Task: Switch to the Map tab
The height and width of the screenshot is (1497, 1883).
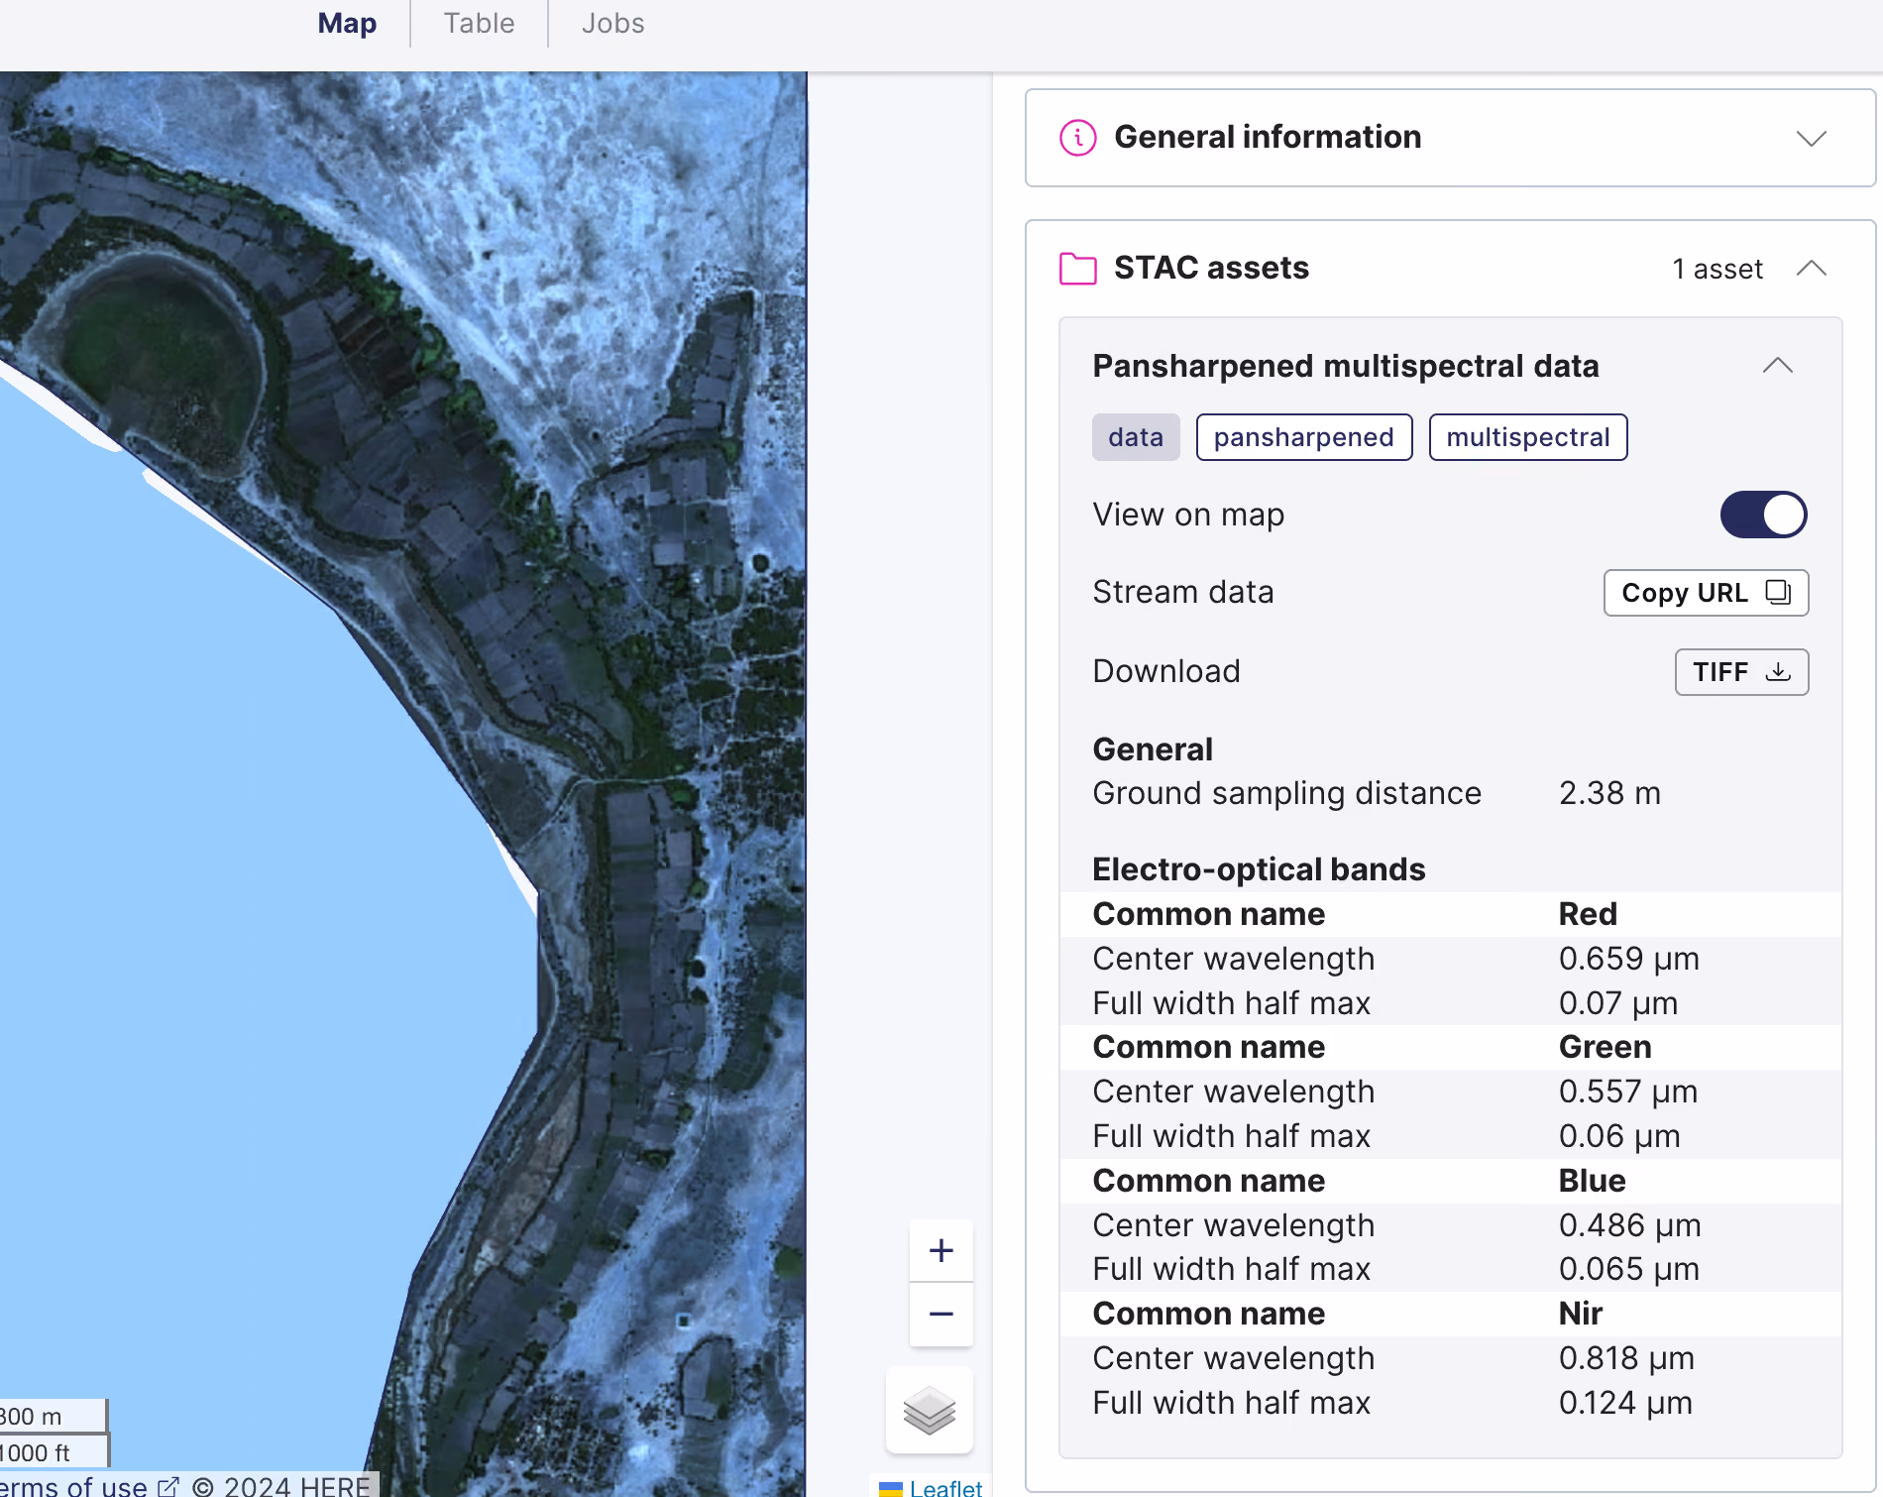Action: click(347, 23)
